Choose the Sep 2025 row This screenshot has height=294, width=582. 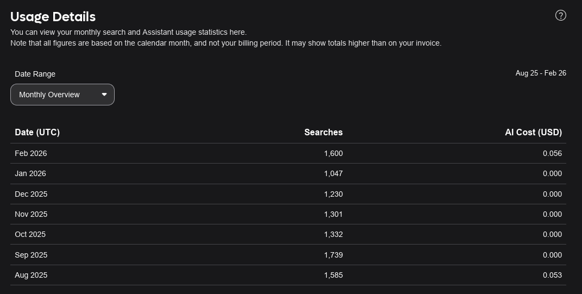[x=288, y=255]
